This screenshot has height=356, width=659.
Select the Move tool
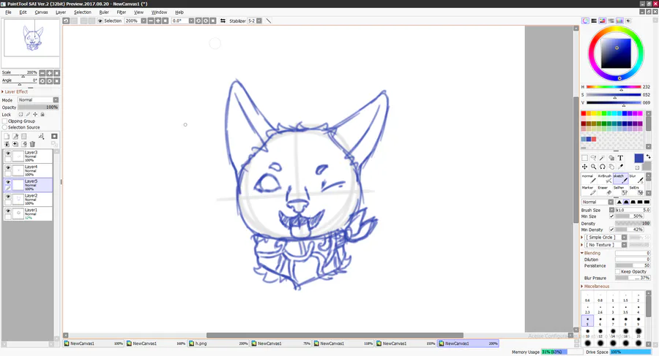click(x=584, y=167)
